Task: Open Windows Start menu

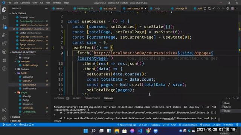Action: [x=85, y=131]
